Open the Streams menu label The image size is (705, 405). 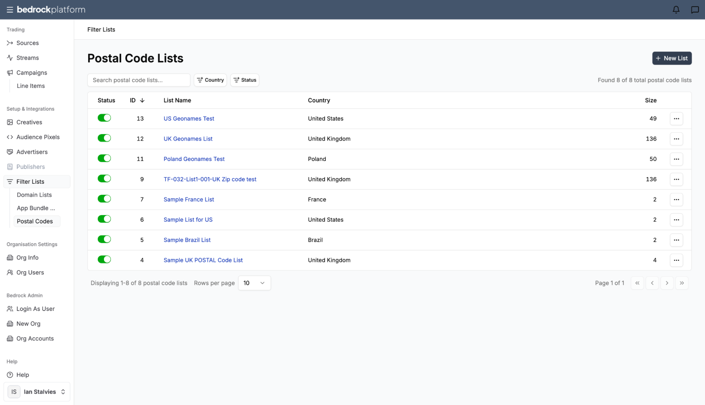[28, 58]
